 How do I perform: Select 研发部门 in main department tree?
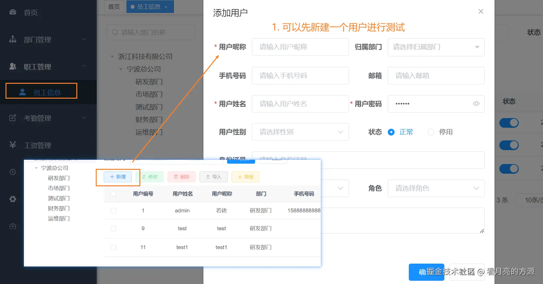149,82
